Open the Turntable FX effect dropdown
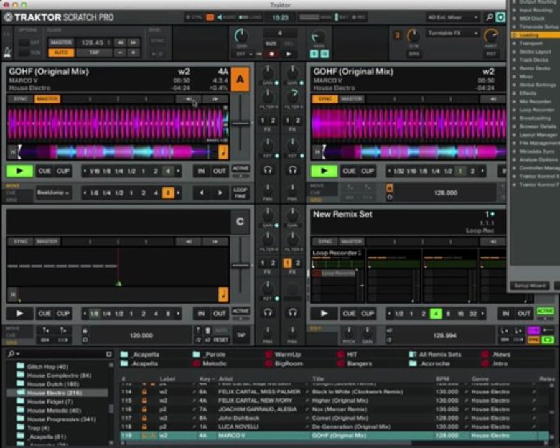Screen dimensions: 560x448 (x=452, y=33)
